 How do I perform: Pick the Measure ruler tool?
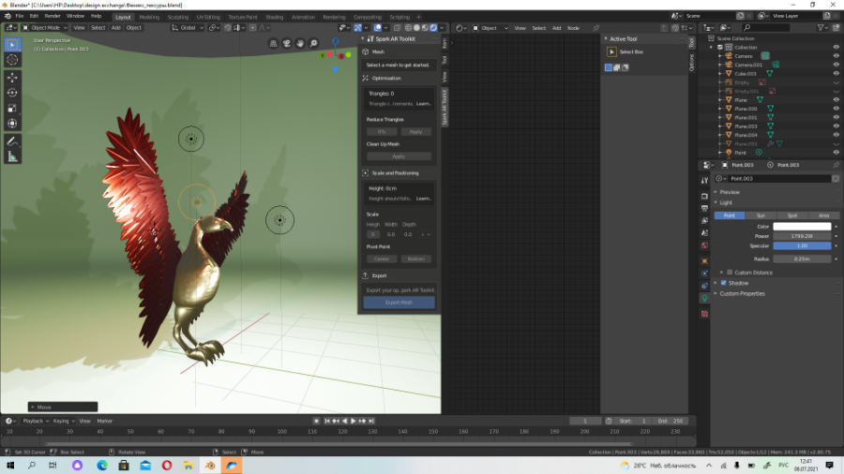pyautogui.click(x=12, y=157)
